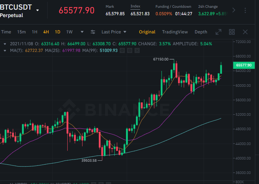The height and width of the screenshot is (184, 259).
Task: Open the BTCUSDT pair selector dropdown arrow
Action: coord(38,10)
